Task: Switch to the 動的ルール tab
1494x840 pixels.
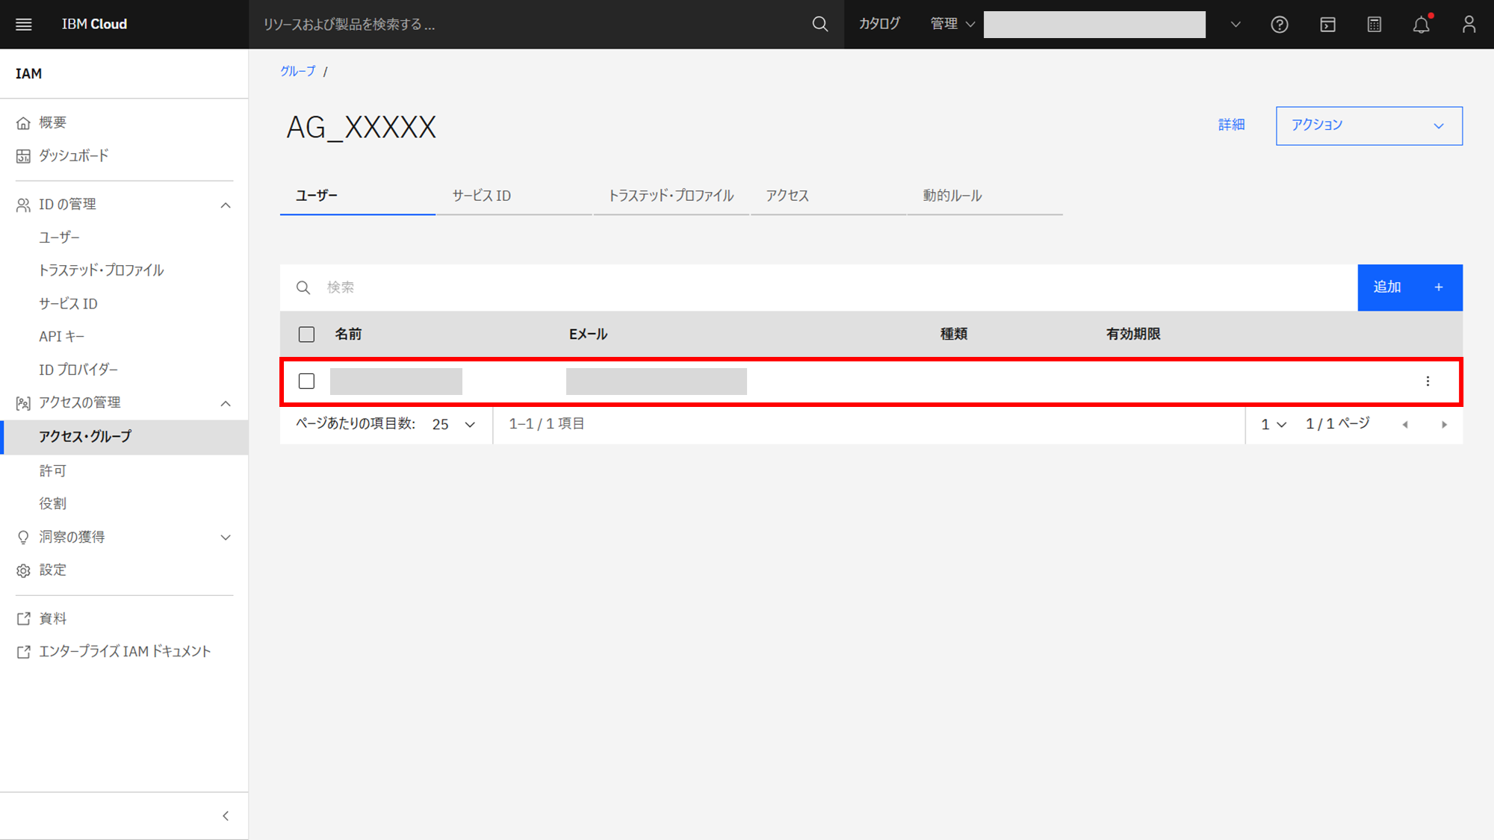Action: coord(952,196)
